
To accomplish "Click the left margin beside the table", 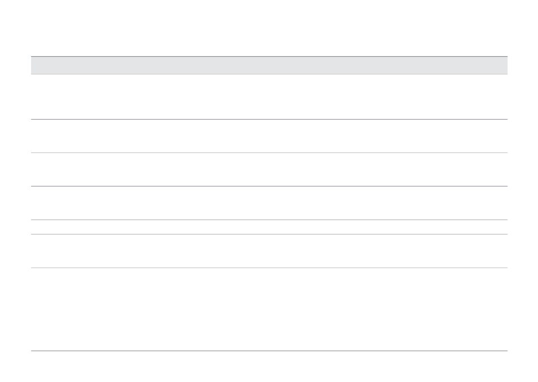I will tap(15, 203).
